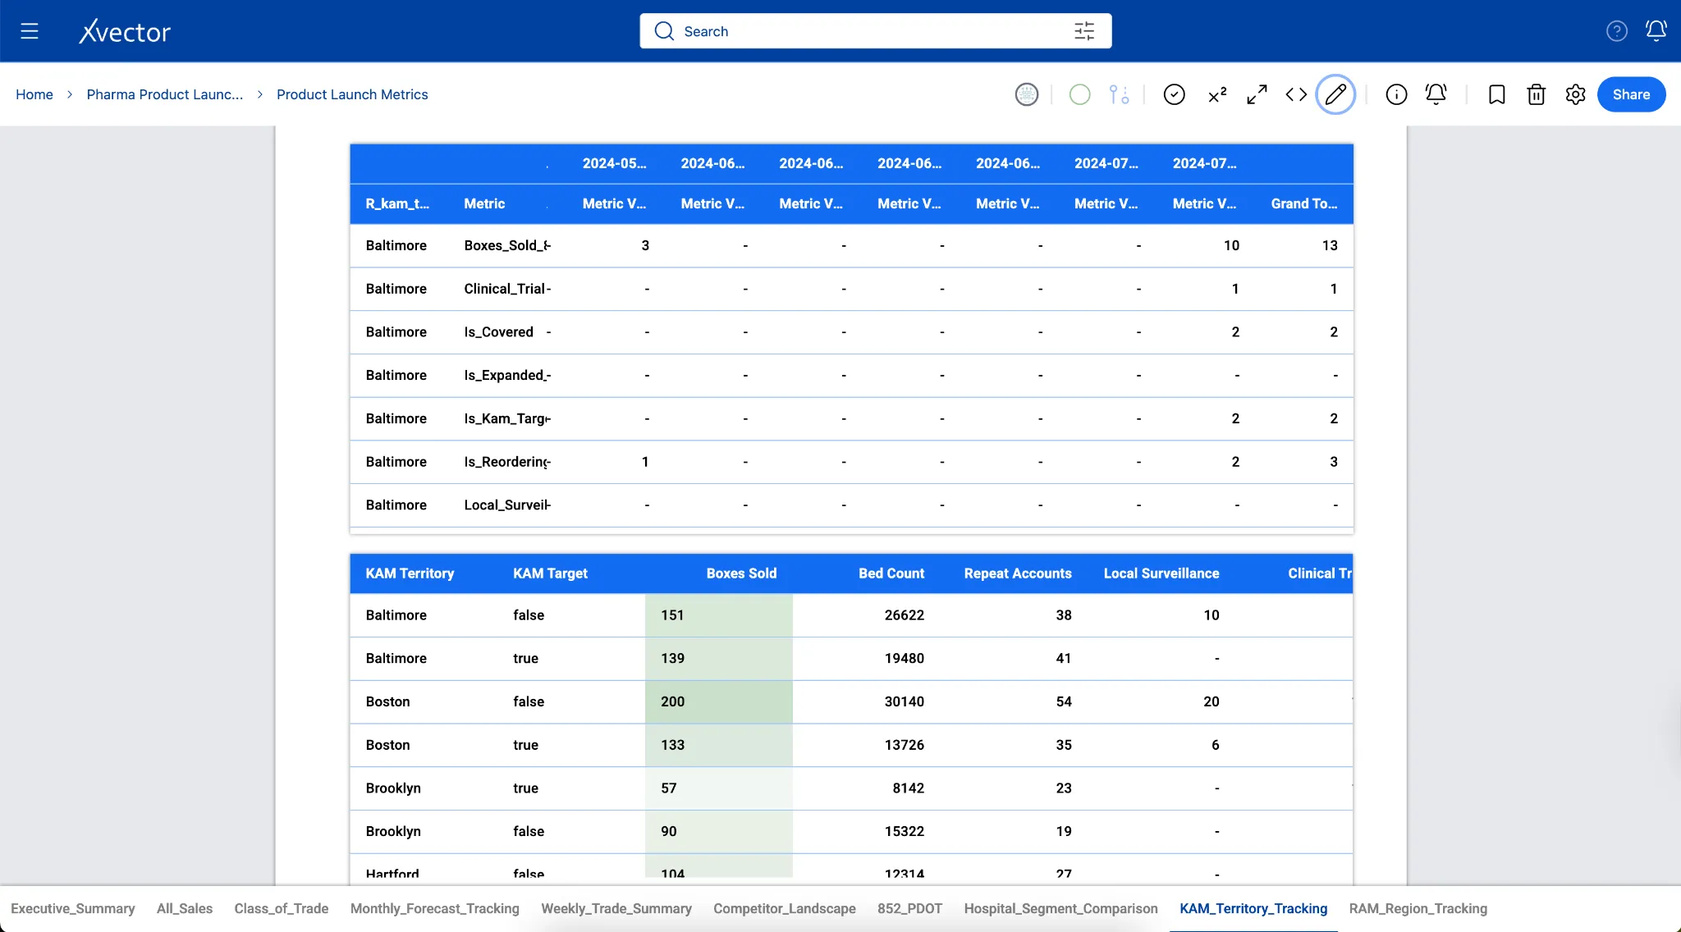Screen dimensions: 1681x932
Task: Click Grand To... column header
Action: pyautogui.click(x=1304, y=203)
